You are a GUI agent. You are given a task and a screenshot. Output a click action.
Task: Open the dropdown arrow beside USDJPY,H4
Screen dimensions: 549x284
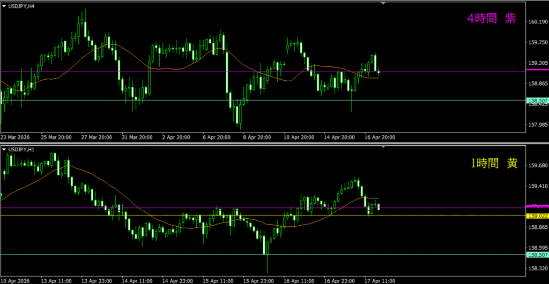[4, 5]
